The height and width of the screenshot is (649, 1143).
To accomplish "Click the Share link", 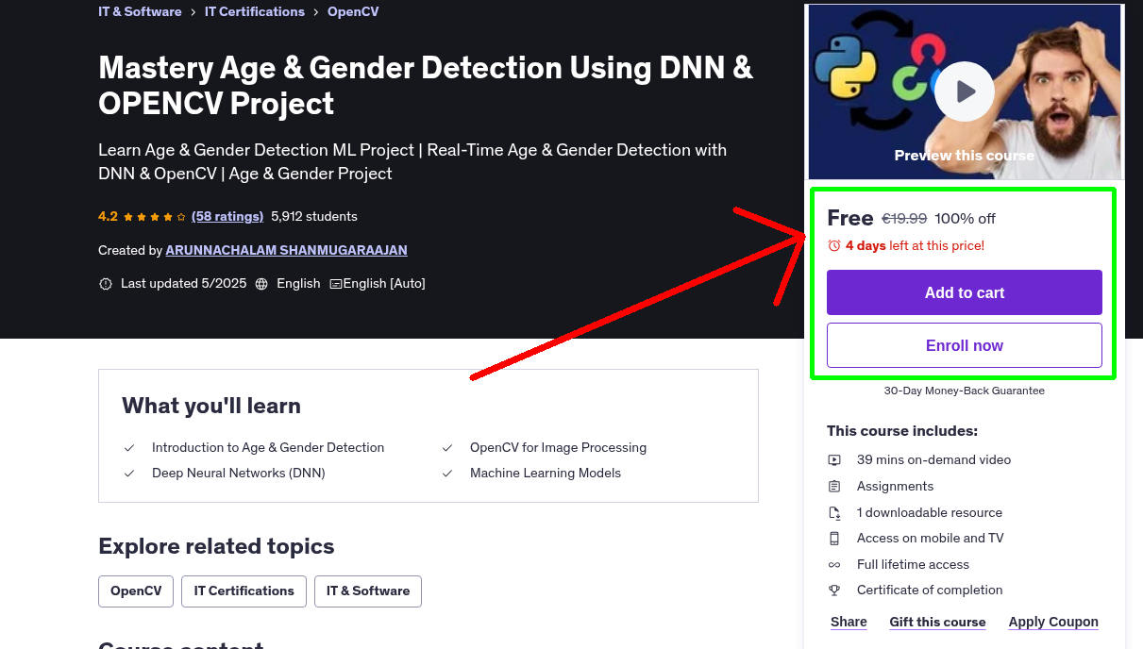I will click(x=849, y=622).
